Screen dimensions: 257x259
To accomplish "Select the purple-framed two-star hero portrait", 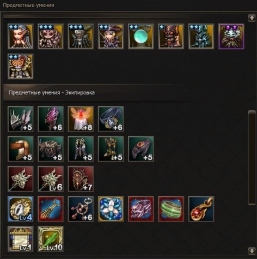I will click(231, 36).
